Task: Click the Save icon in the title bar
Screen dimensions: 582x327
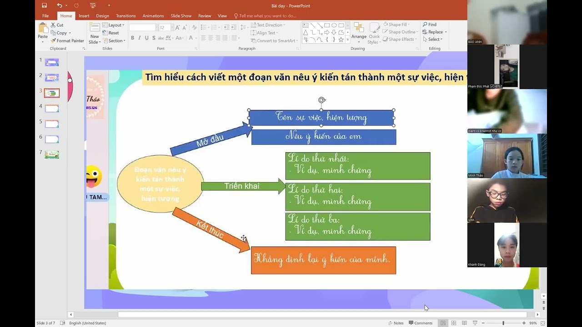Action: click(x=44, y=5)
